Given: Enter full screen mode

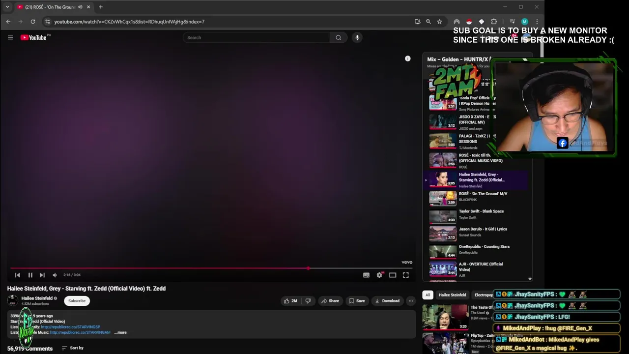Looking at the screenshot, I should pyautogui.click(x=406, y=275).
